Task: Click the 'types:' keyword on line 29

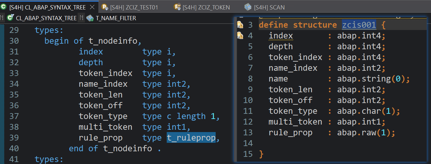Action: tap(49, 30)
